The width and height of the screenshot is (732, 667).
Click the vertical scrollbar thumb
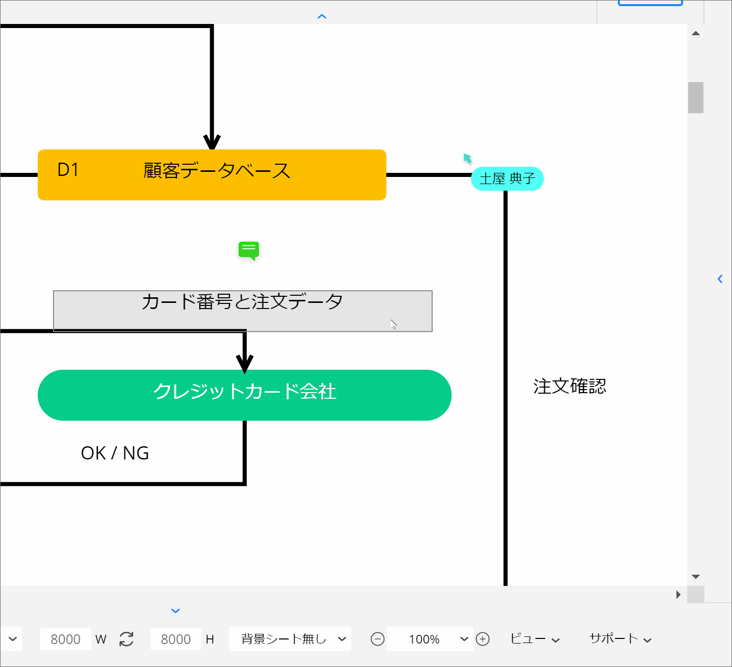pyautogui.click(x=696, y=97)
